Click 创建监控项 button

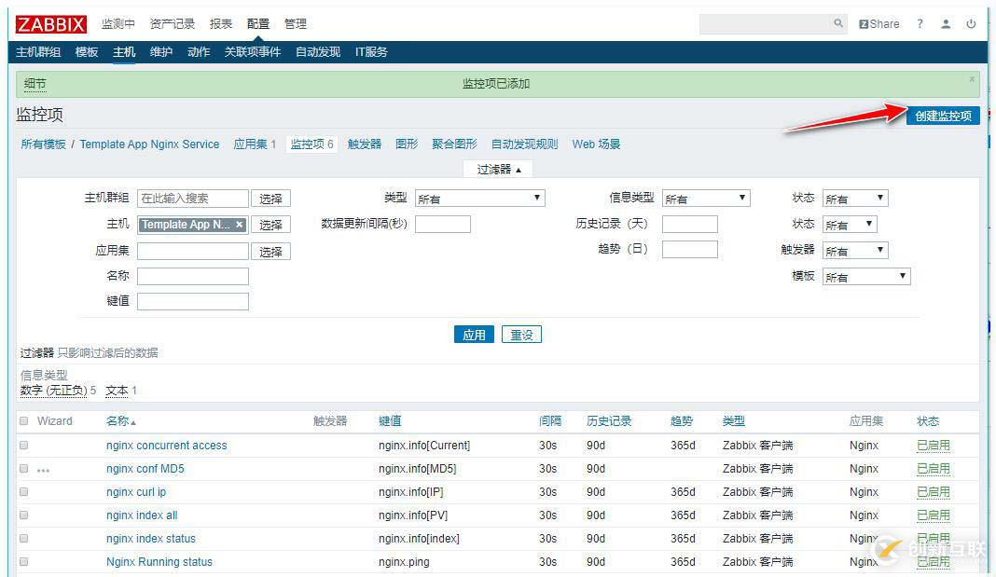pyautogui.click(x=943, y=116)
